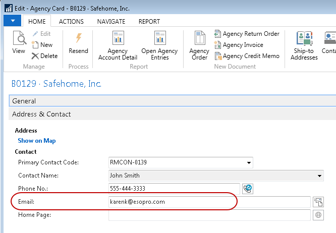The width and height of the screenshot is (336, 233).
Task: Open the Contact Name dropdown arrow
Action: [319, 176]
